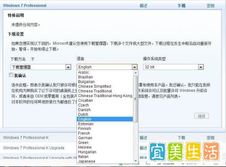Choose Chinese Simplified language option
The width and height of the screenshot is (226, 167).
105,87
